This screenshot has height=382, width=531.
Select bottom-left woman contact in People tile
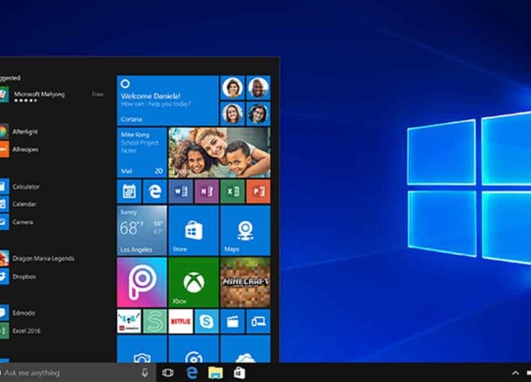point(233,113)
